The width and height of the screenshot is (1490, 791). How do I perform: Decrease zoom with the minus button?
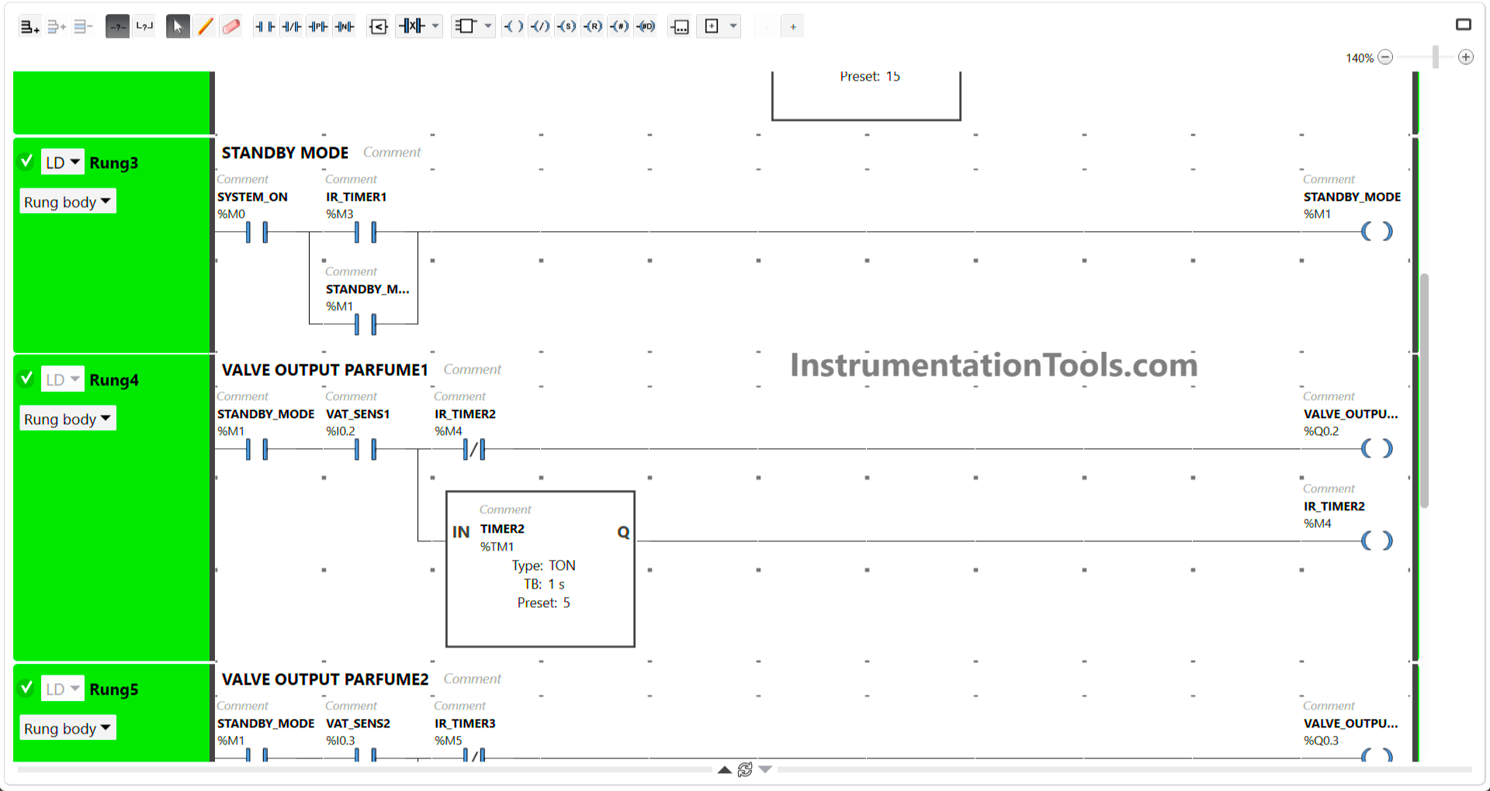(x=1386, y=57)
